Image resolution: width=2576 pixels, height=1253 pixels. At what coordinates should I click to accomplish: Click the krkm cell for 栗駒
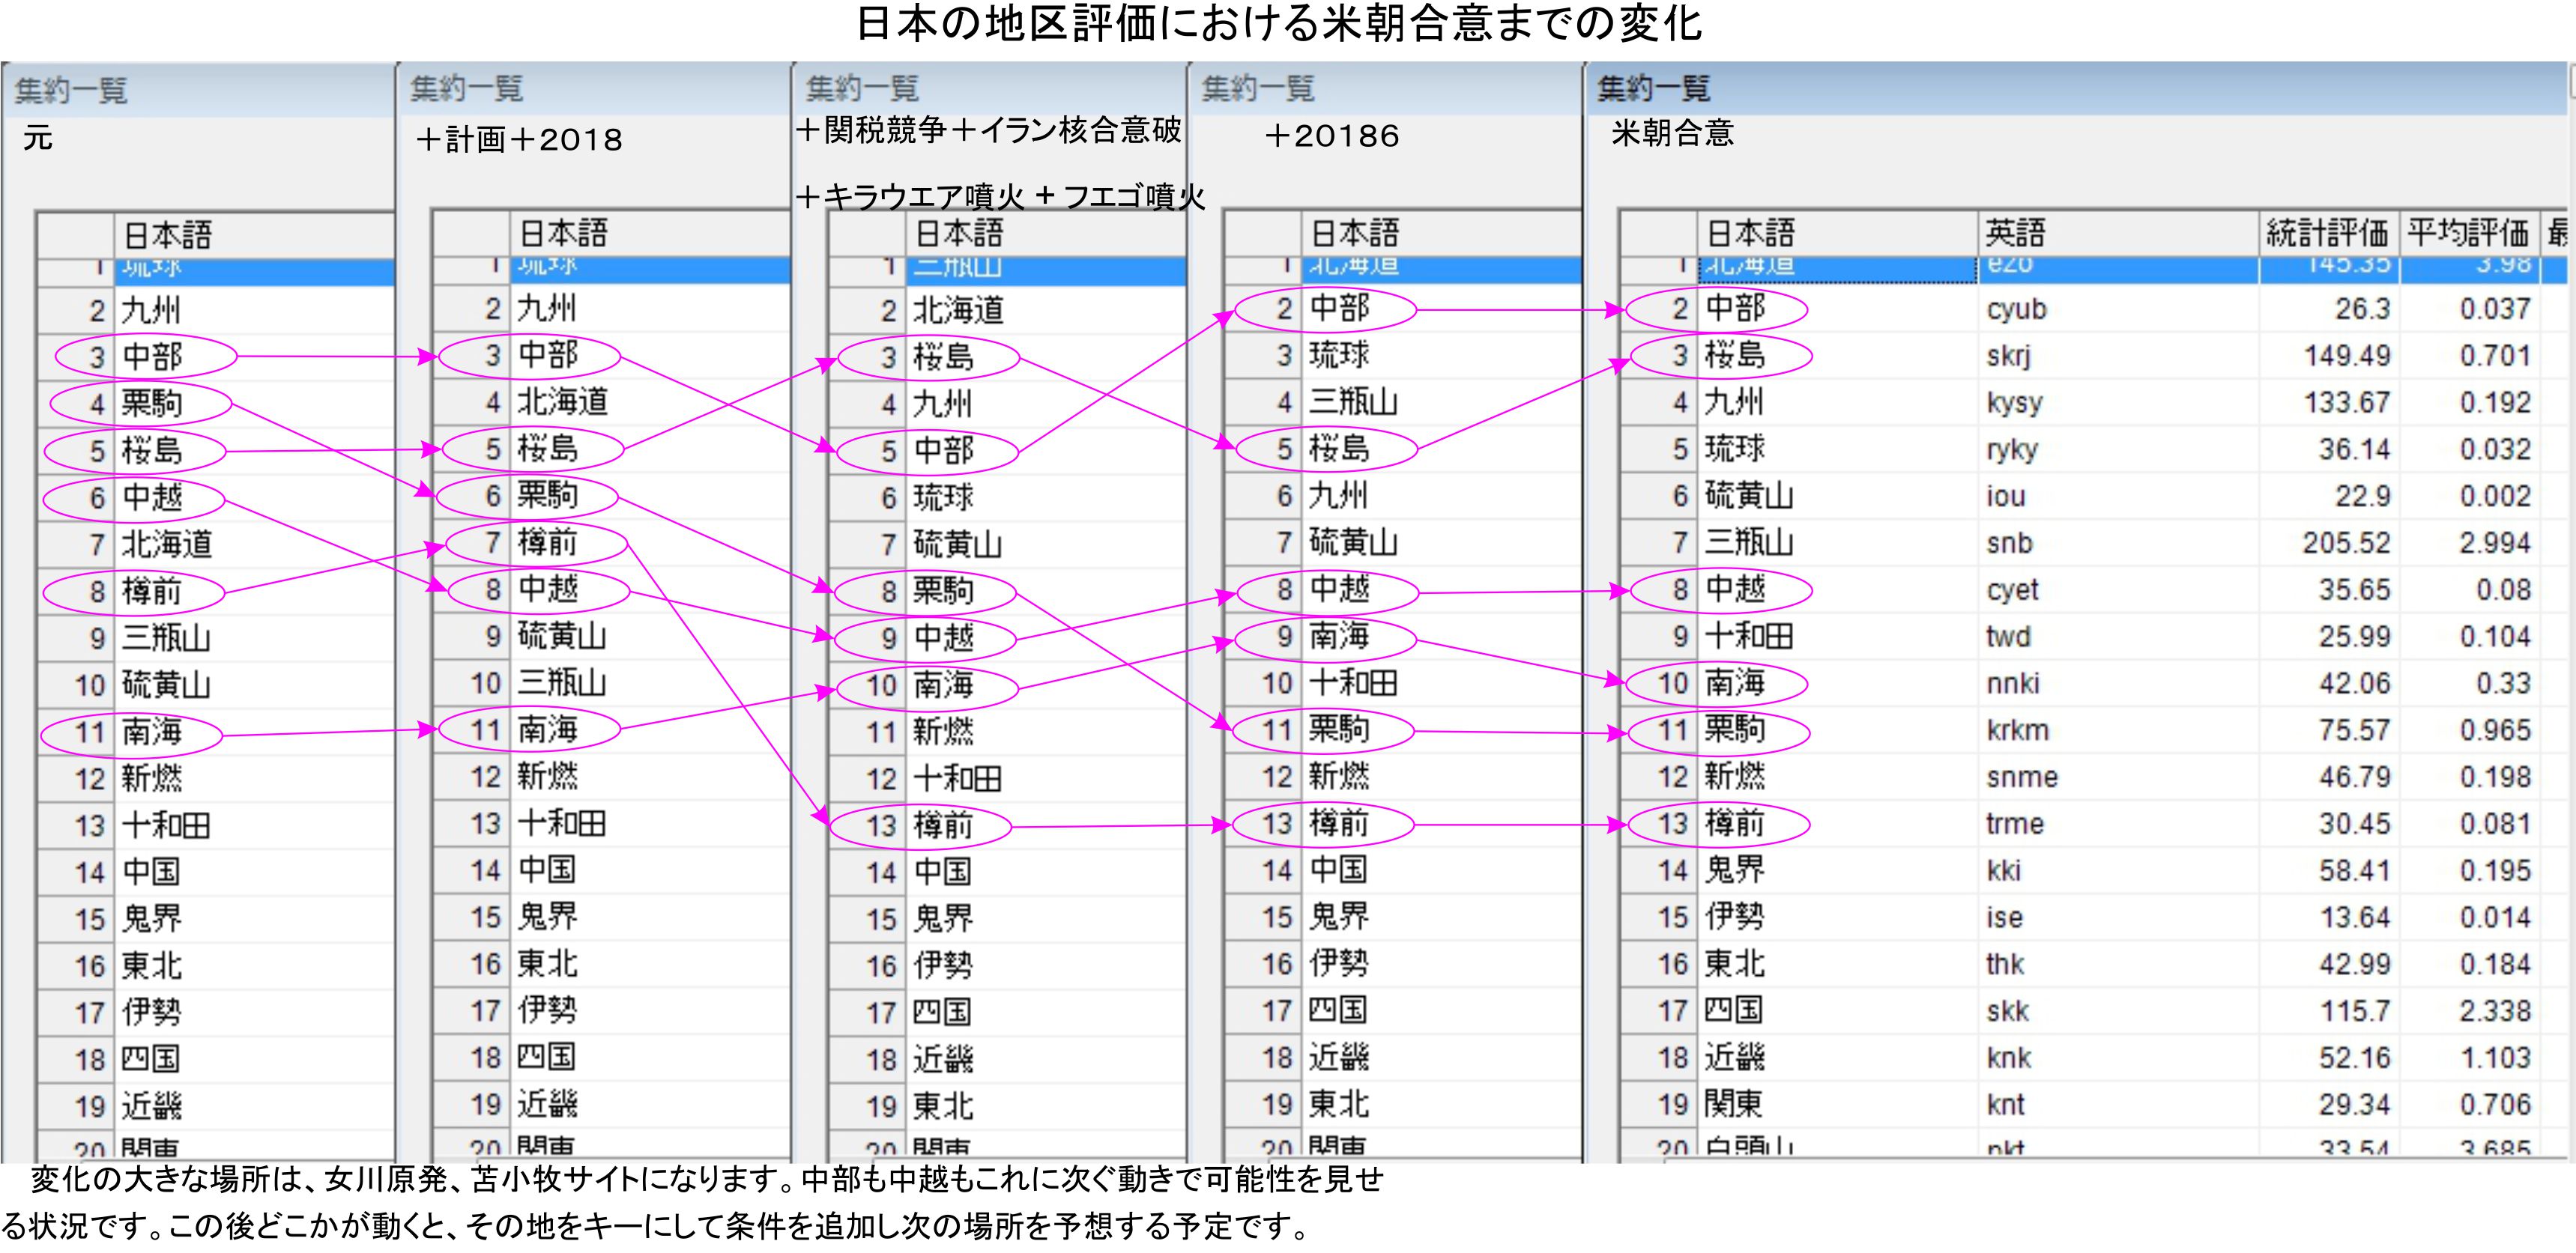coord(2017,730)
